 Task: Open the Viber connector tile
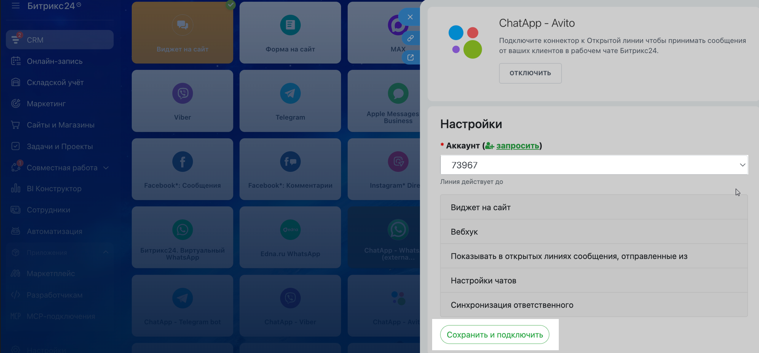[x=182, y=101]
